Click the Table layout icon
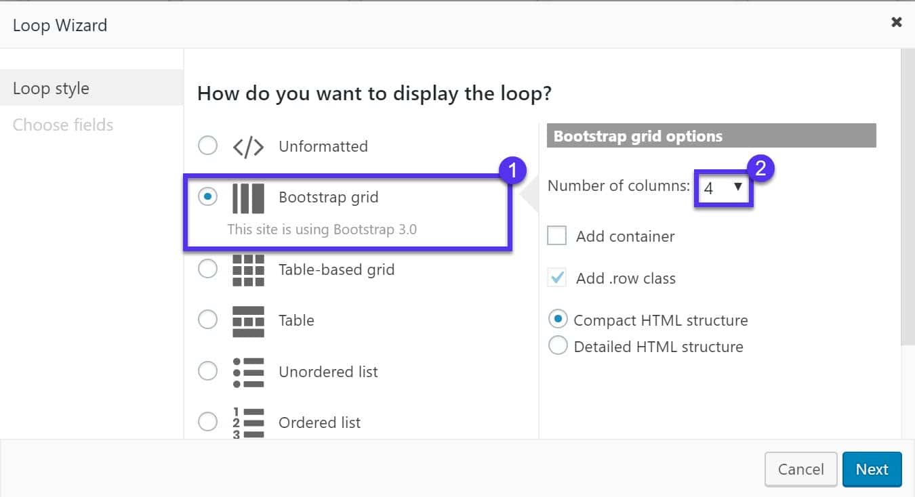The image size is (915, 497). click(249, 320)
